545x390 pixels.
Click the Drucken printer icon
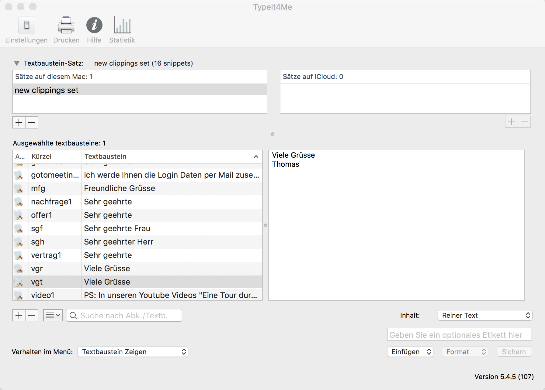(x=66, y=25)
